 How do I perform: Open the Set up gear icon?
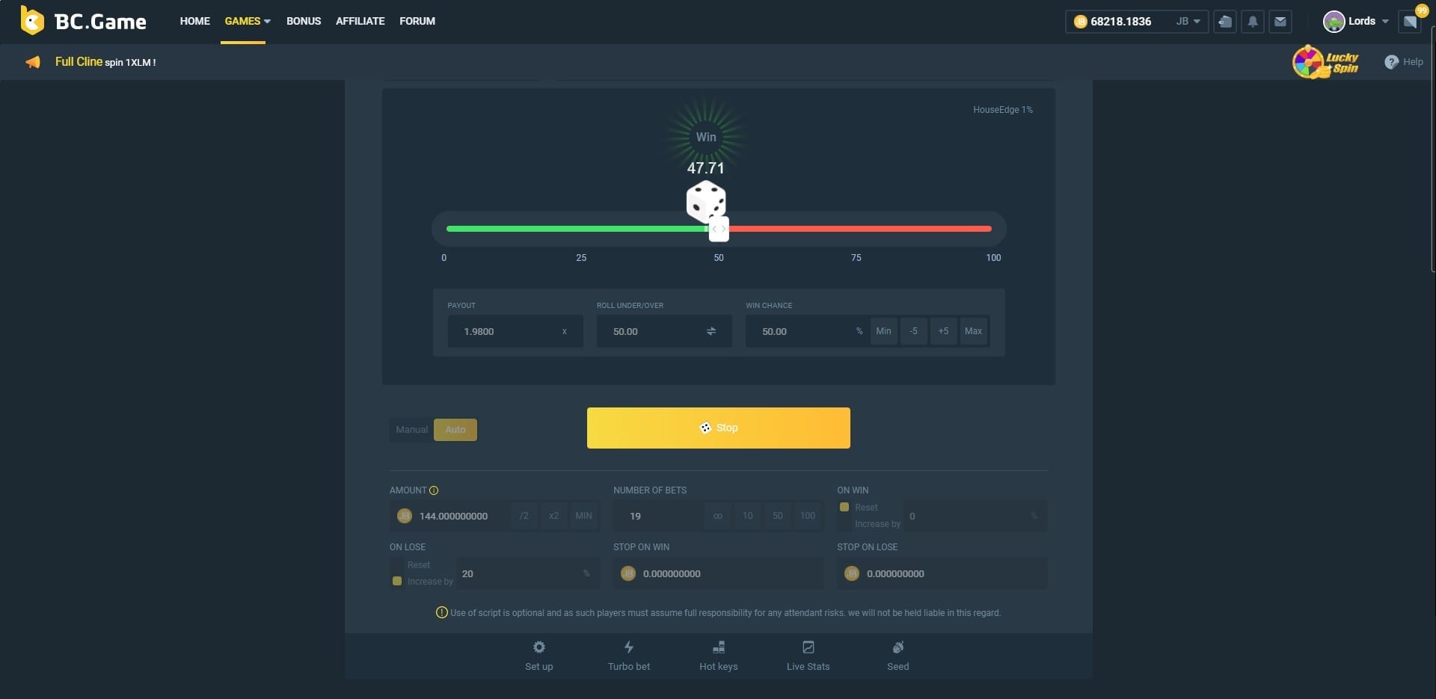538,647
